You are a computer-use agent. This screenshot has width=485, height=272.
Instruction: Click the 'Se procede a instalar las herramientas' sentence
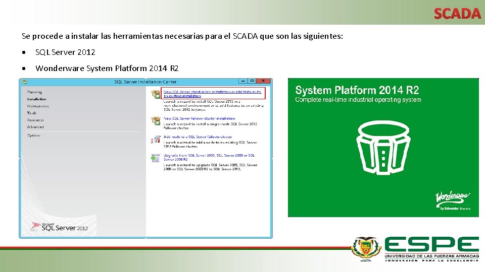pyautogui.click(x=182, y=36)
